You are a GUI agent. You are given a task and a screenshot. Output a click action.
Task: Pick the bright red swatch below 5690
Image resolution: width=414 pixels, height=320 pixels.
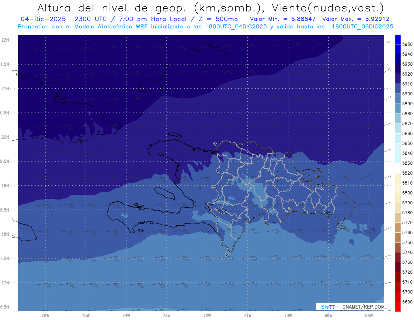click(x=398, y=307)
